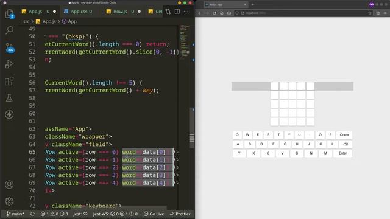Open the Accounts menu icon
Viewport: 390px width, 219px height.
[x=10, y=184]
